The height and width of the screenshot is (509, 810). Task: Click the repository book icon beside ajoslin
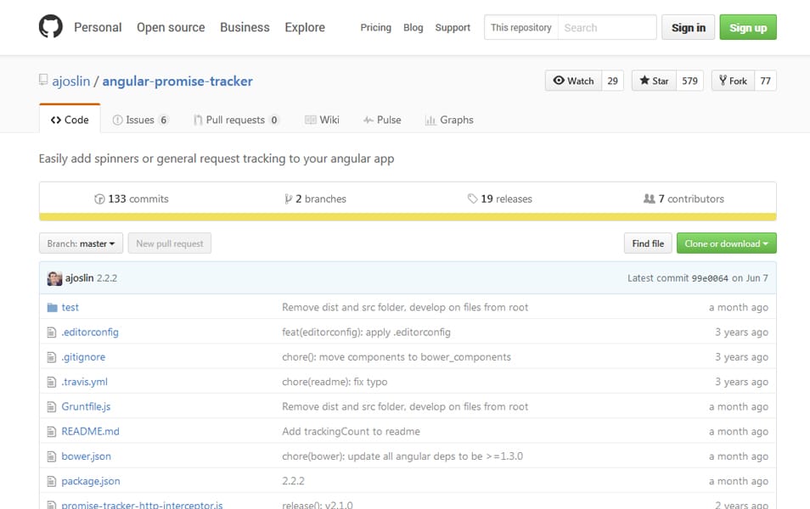(43, 80)
